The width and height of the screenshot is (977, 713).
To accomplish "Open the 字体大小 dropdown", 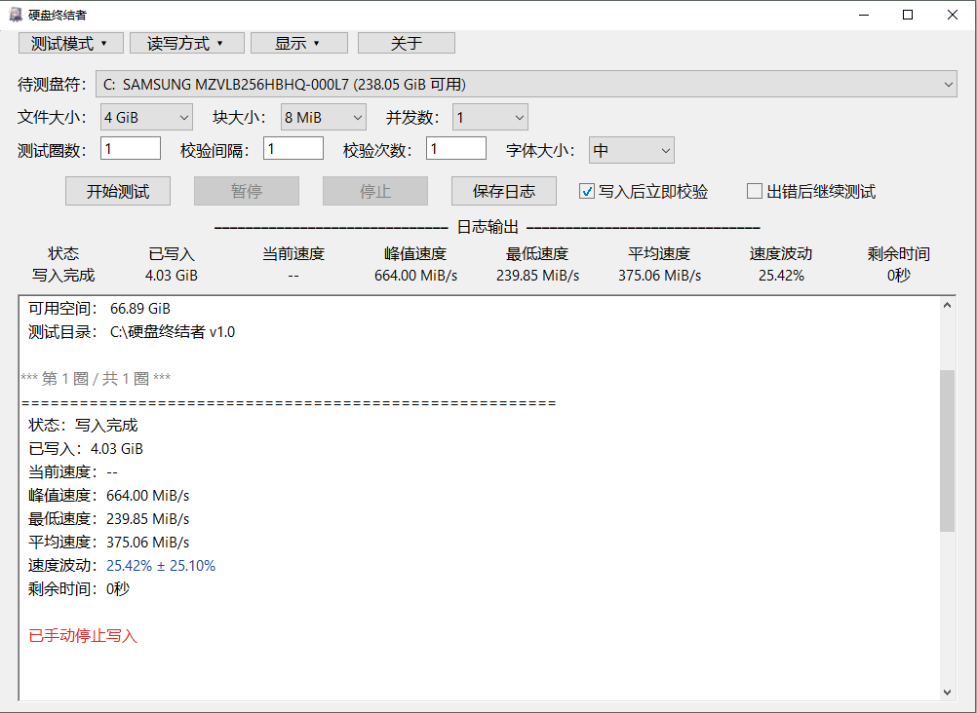I will tap(631, 150).
